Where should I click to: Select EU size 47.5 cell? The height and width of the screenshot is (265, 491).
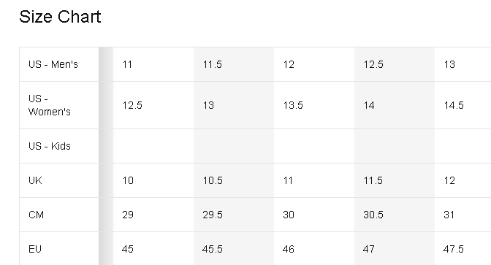(x=463, y=249)
